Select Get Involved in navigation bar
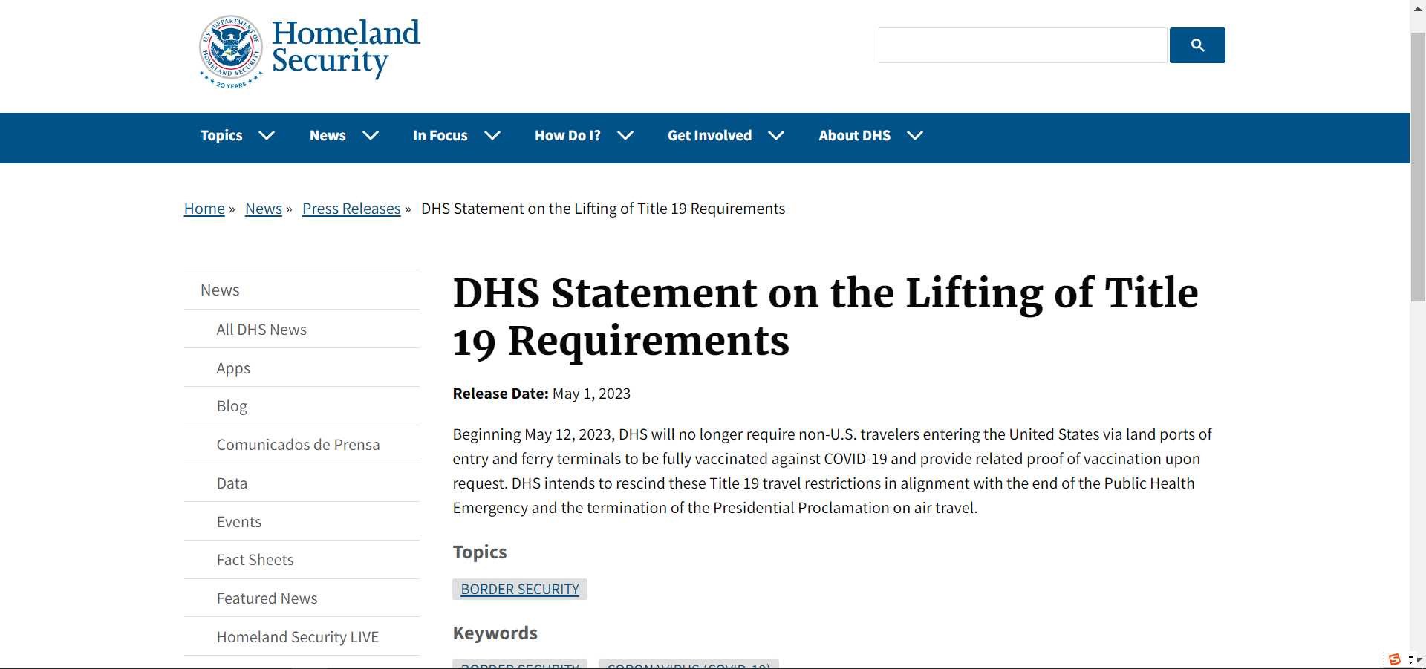The width and height of the screenshot is (1426, 669). pos(709,135)
